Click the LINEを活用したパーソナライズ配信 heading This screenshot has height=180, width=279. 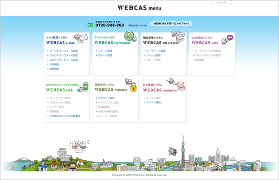tap(62, 85)
